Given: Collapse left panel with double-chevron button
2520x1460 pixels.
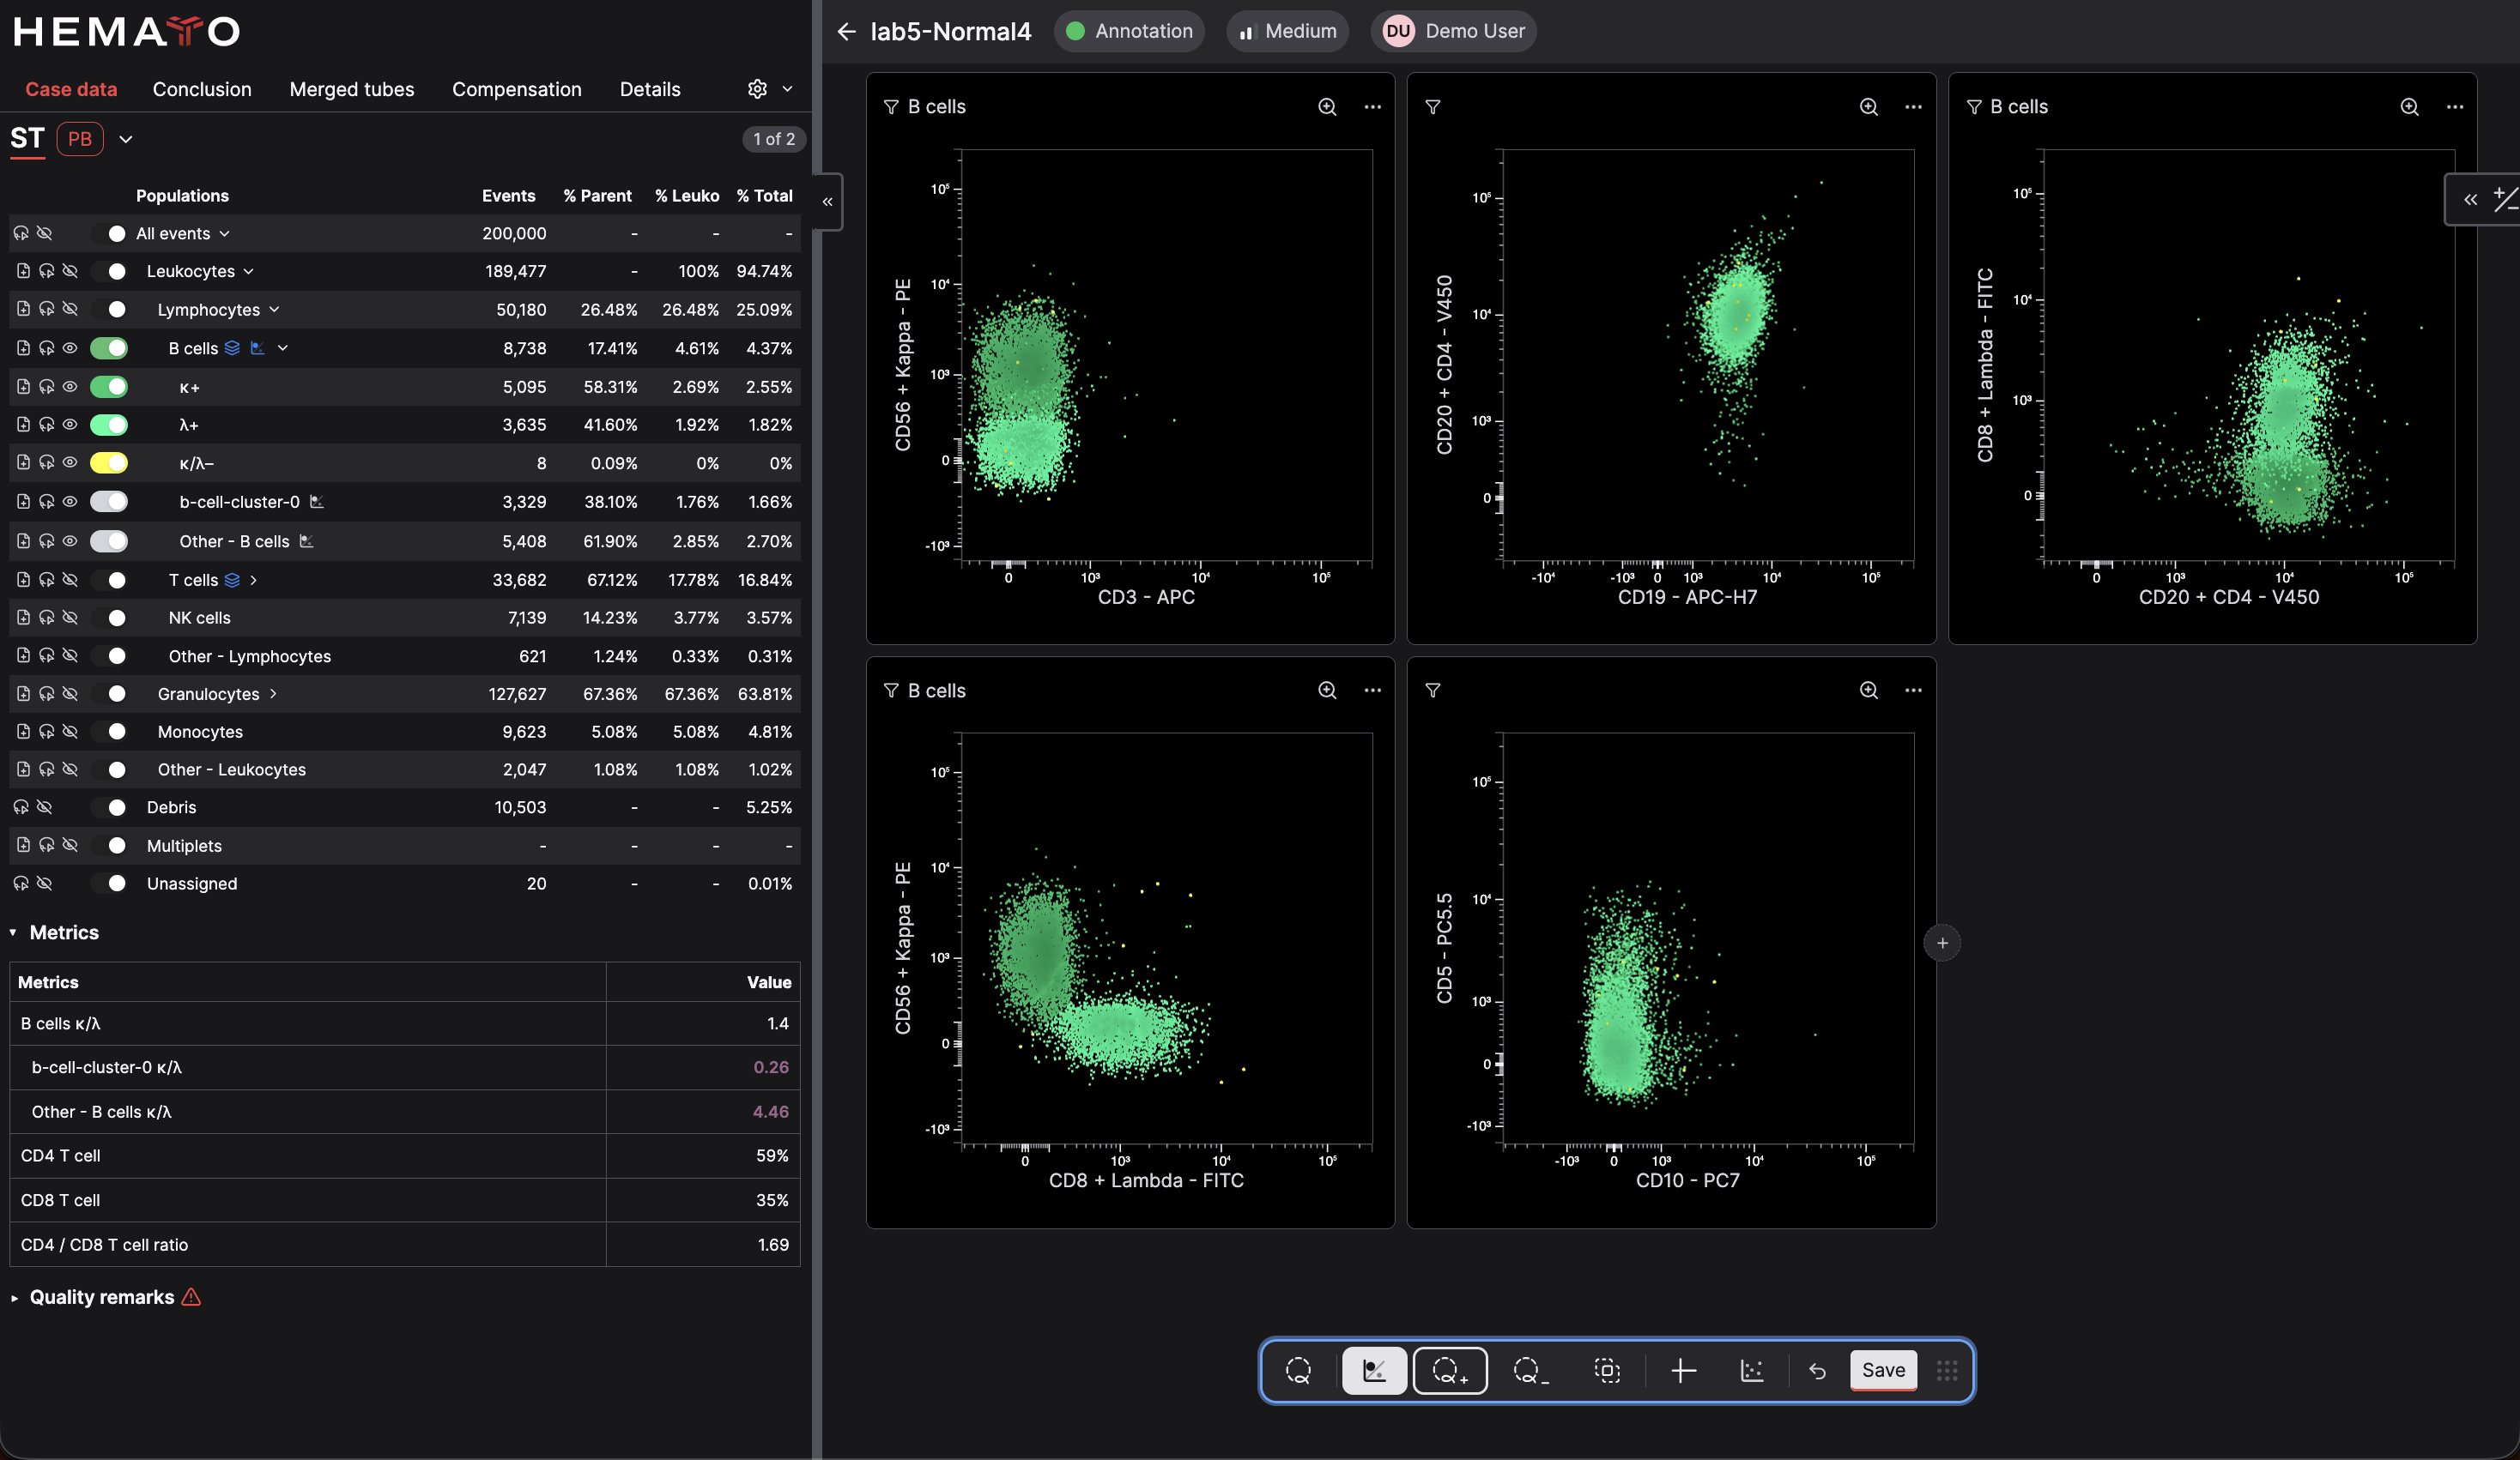Looking at the screenshot, I should [828, 202].
